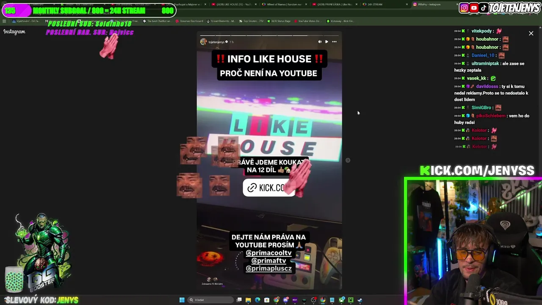542x305 pixels.
Task: Open Task View on the taskbar
Action: point(239,300)
